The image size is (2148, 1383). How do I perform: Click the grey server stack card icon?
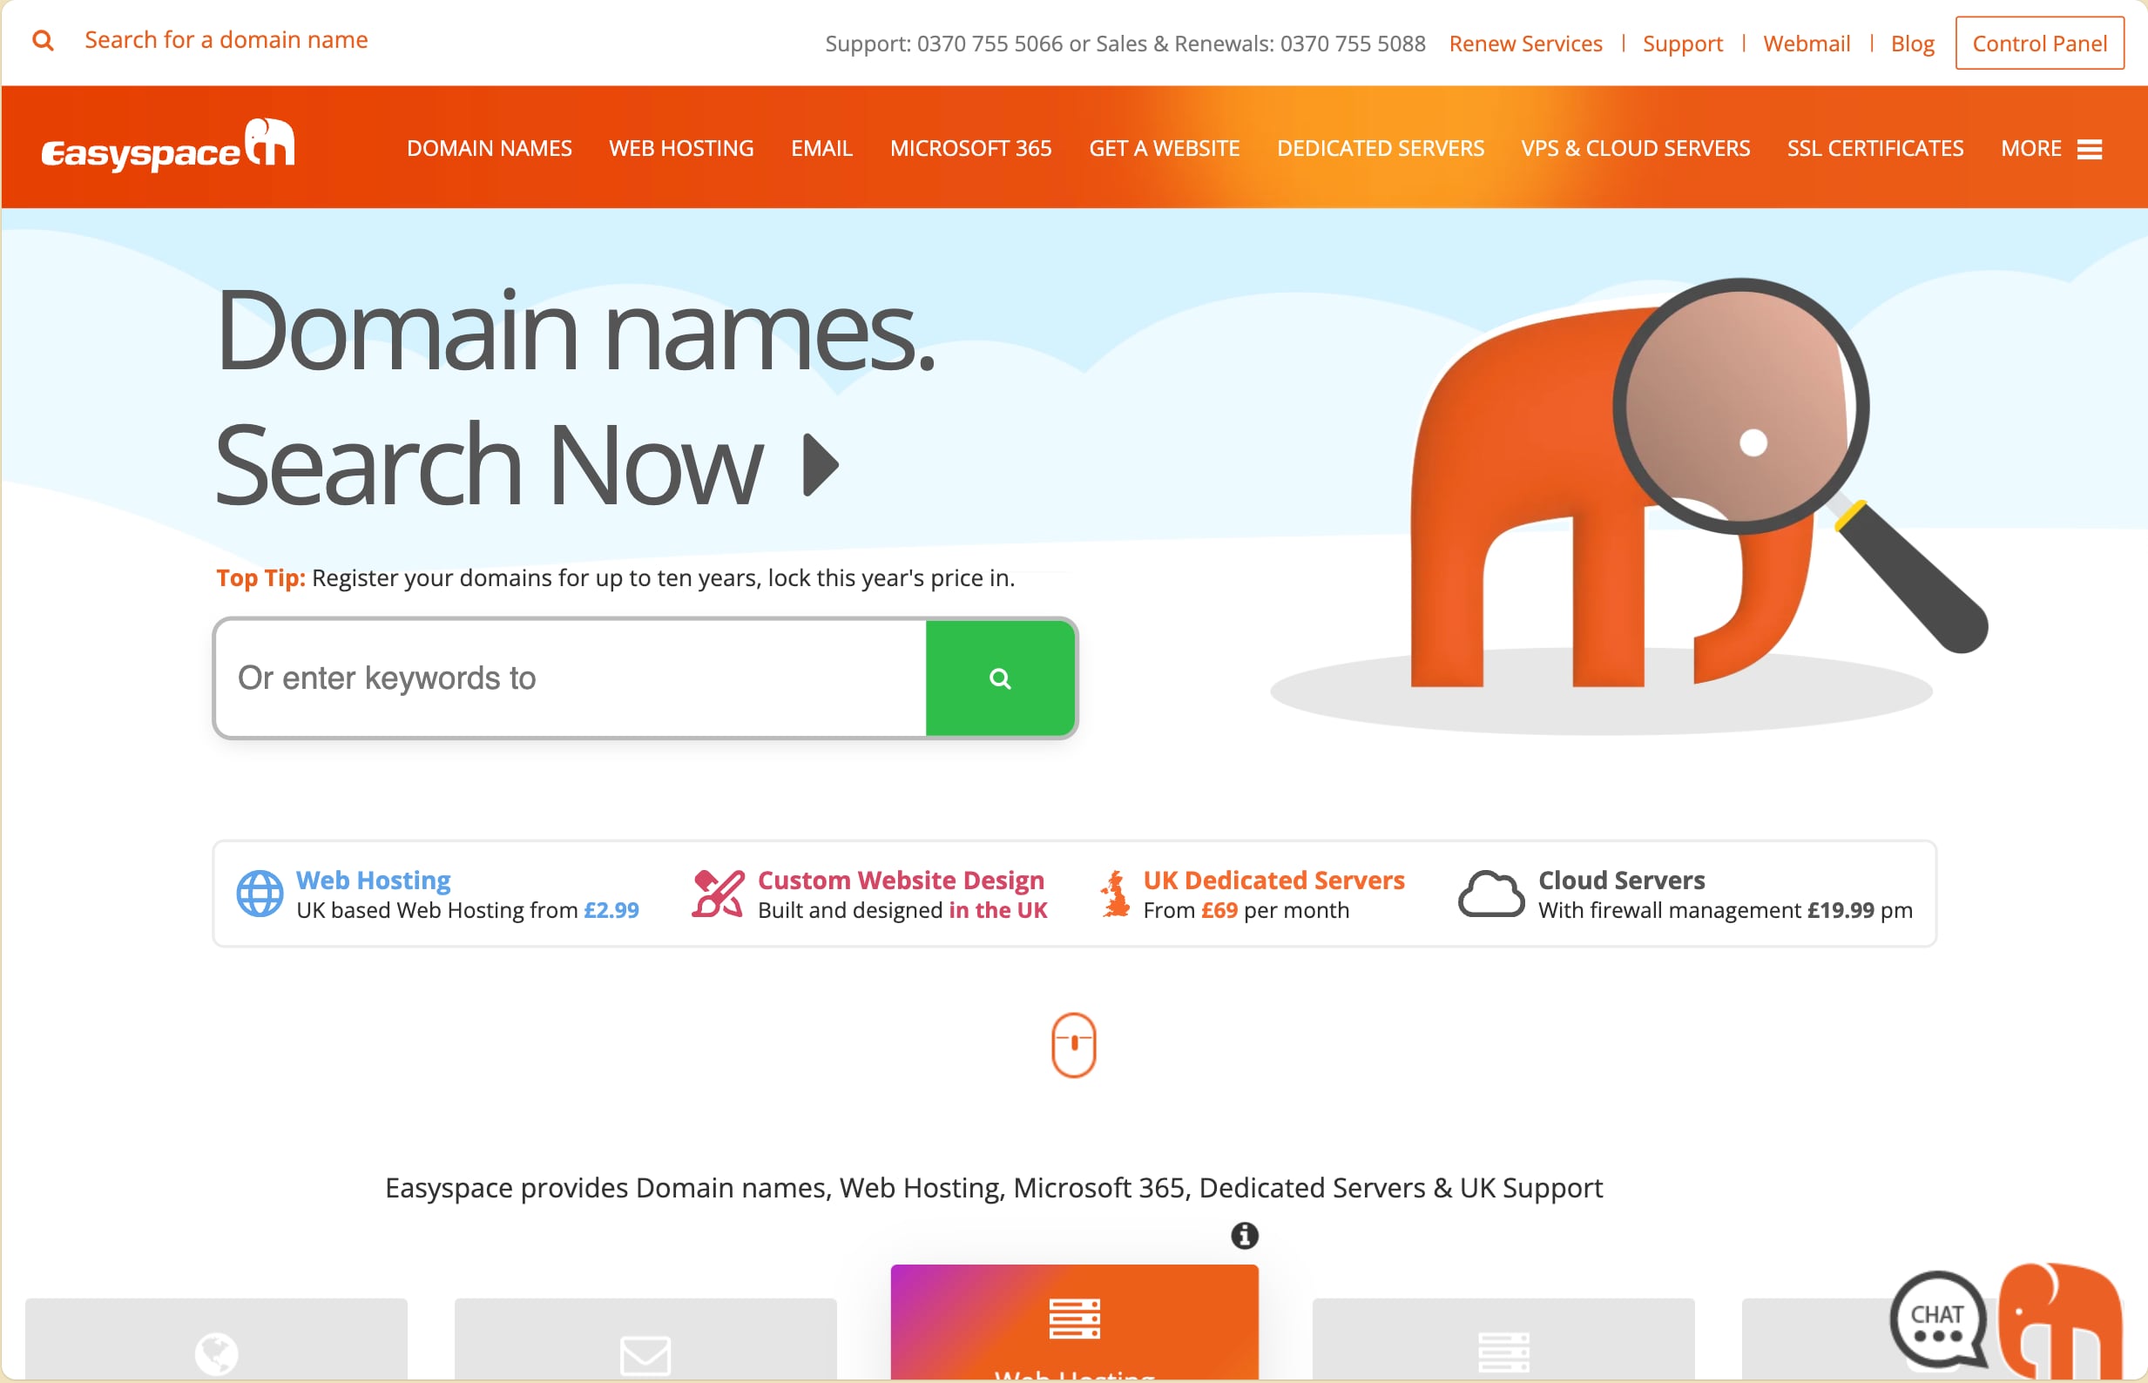click(1503, 1353)
